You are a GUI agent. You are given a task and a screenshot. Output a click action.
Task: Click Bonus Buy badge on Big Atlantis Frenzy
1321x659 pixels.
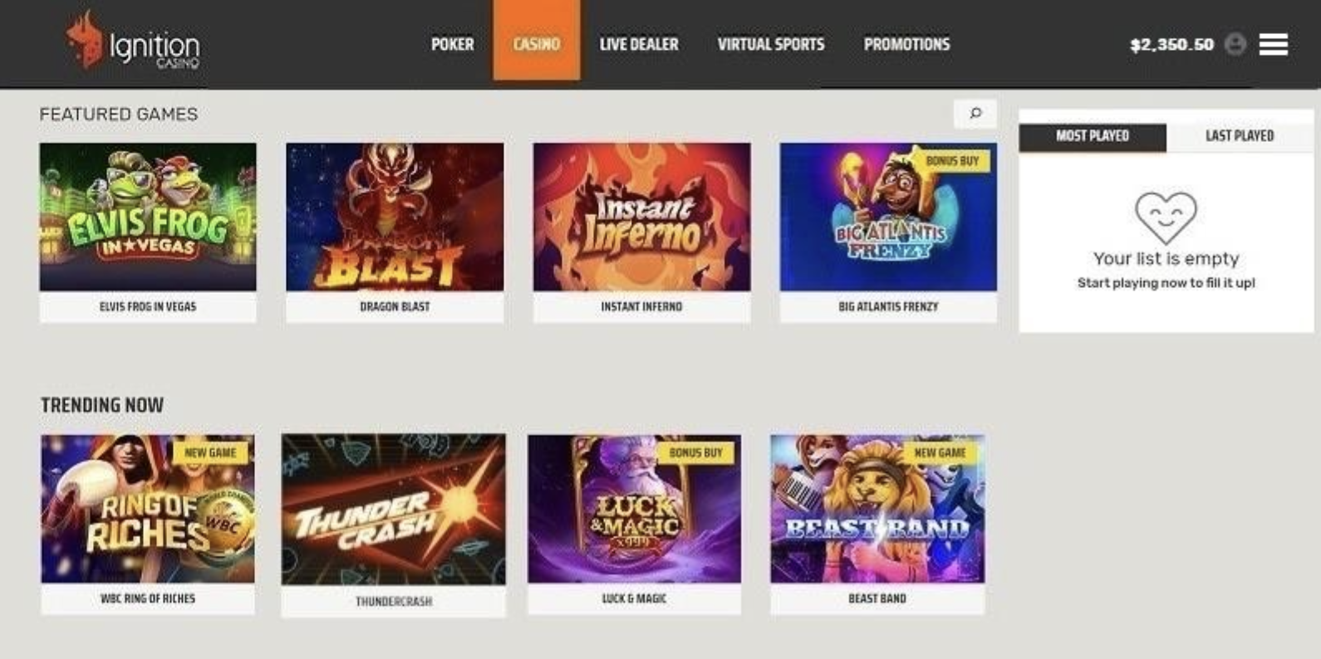coord(952,161)
